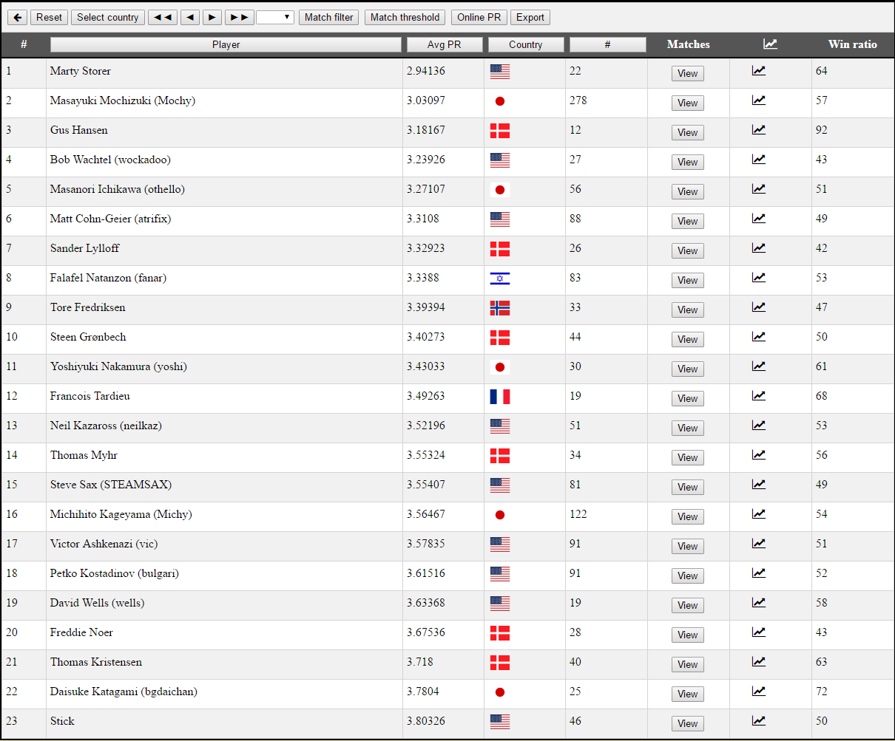895x741 pixels.
Task: Sort by the Country column header
Action: (525, 44)
